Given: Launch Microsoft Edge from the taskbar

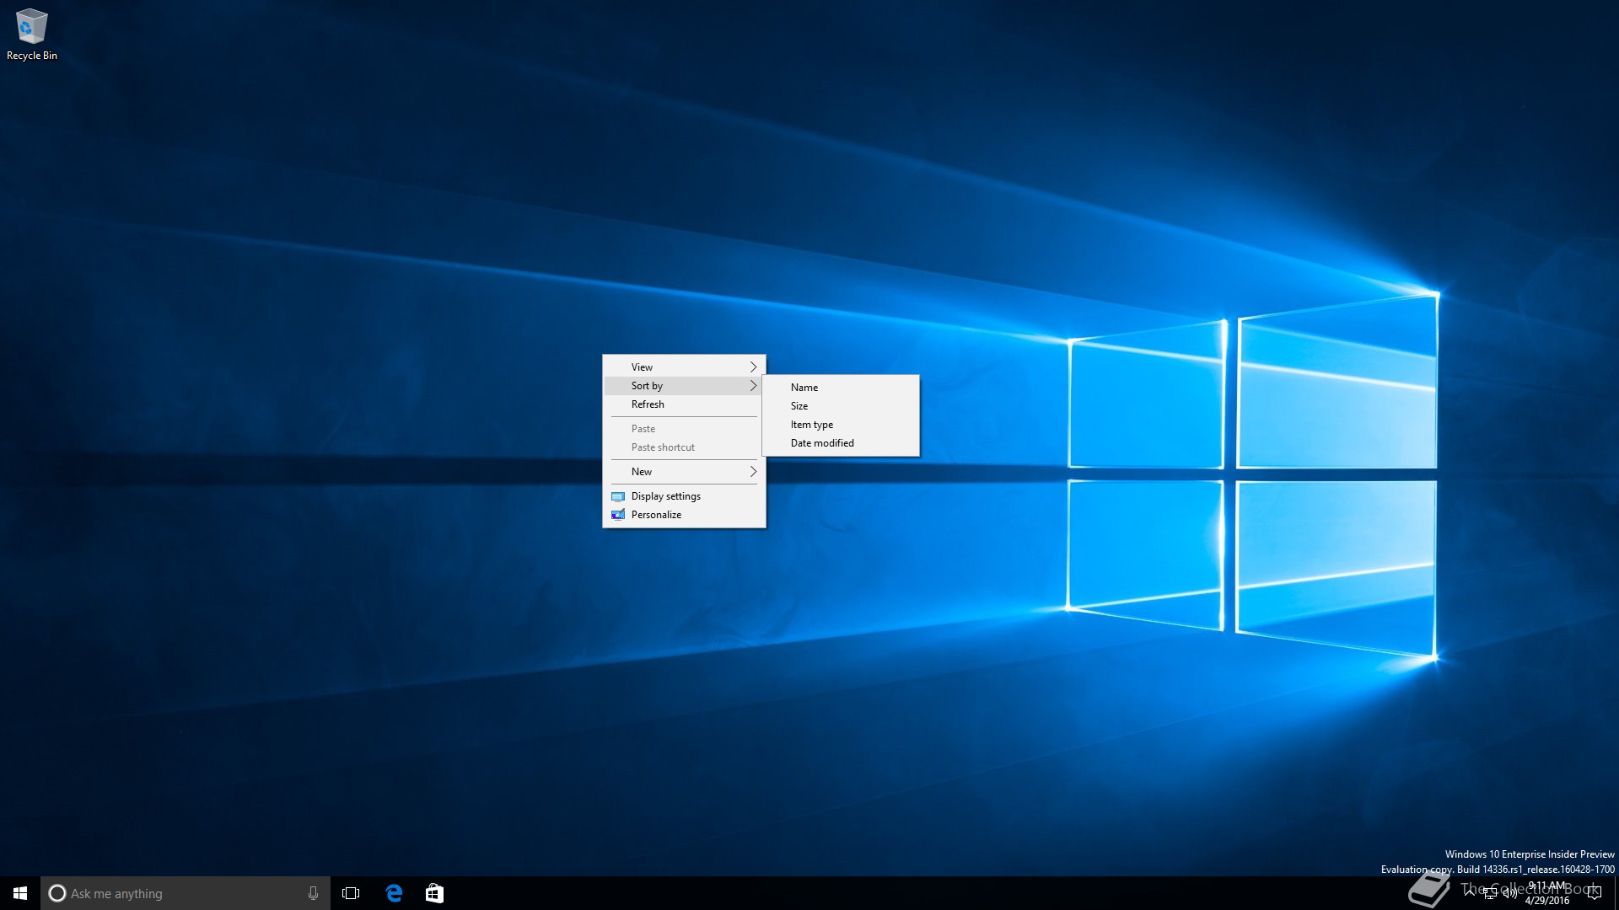Looking at the screenshot, I should [394, 893].
